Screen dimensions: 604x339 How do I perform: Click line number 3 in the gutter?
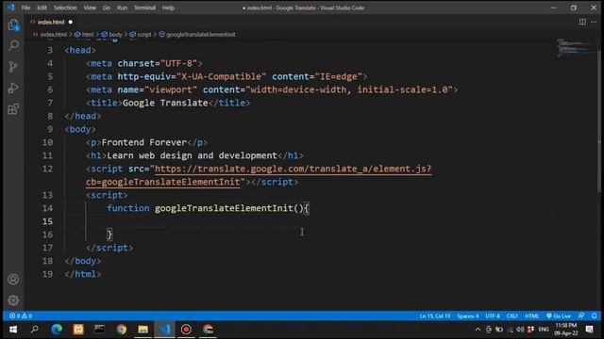coord(50,50)
